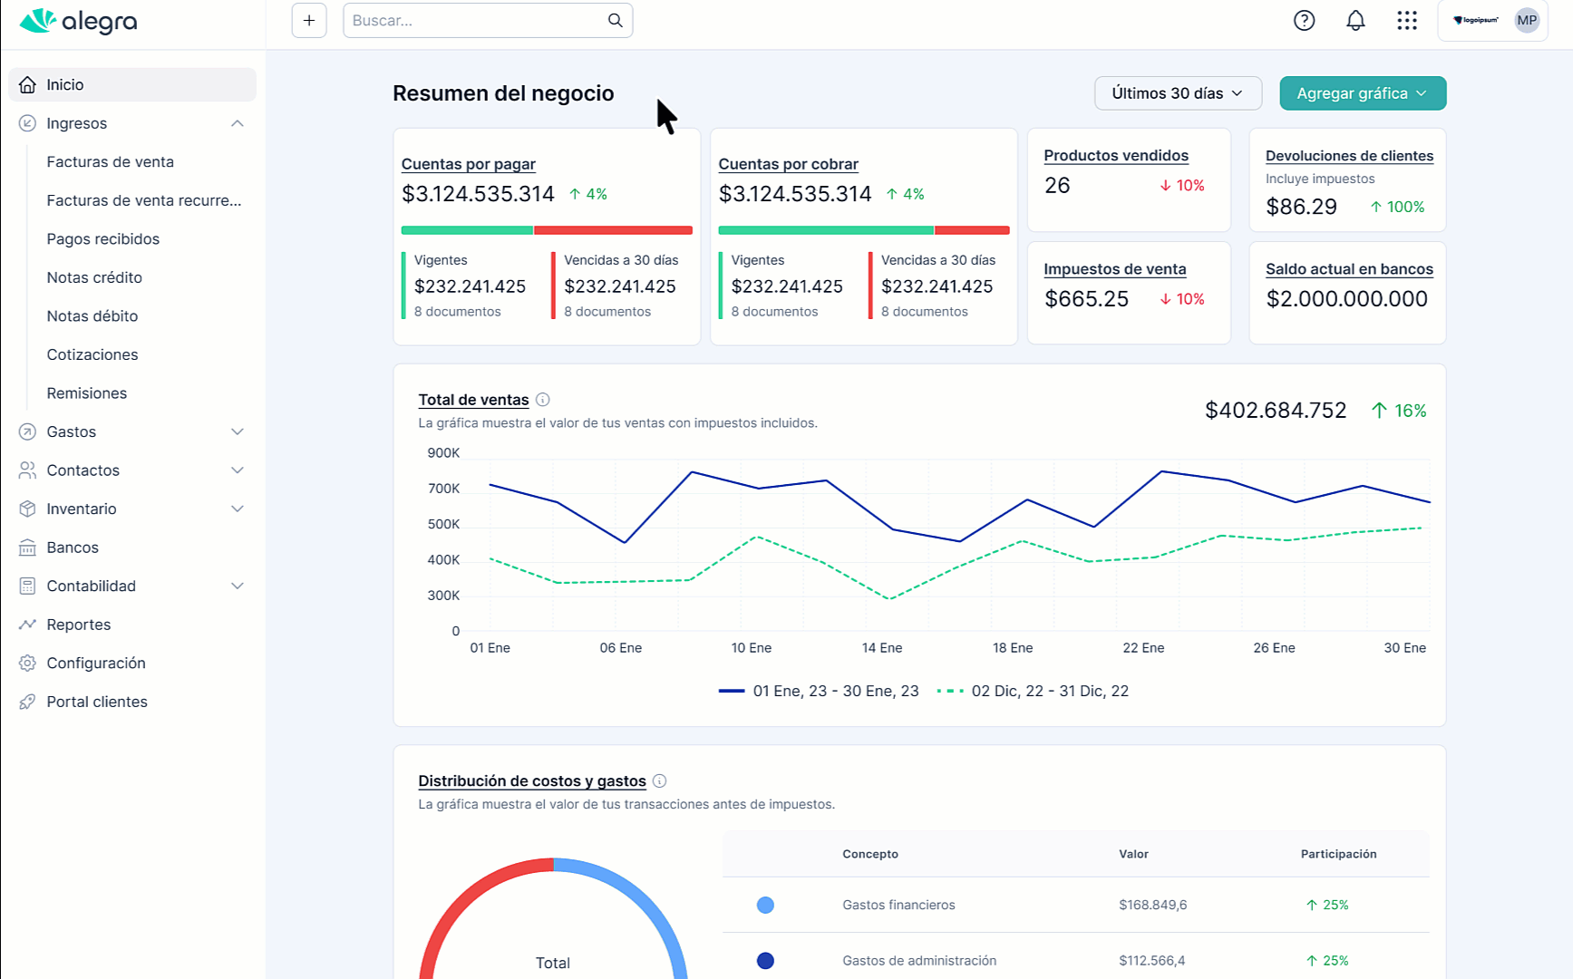Click the Agregar gráfica button

(1363, 93)
